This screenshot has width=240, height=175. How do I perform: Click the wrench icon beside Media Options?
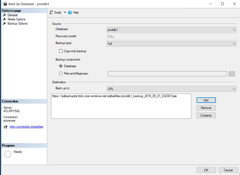pyautogui.click(x=4, y=19)
